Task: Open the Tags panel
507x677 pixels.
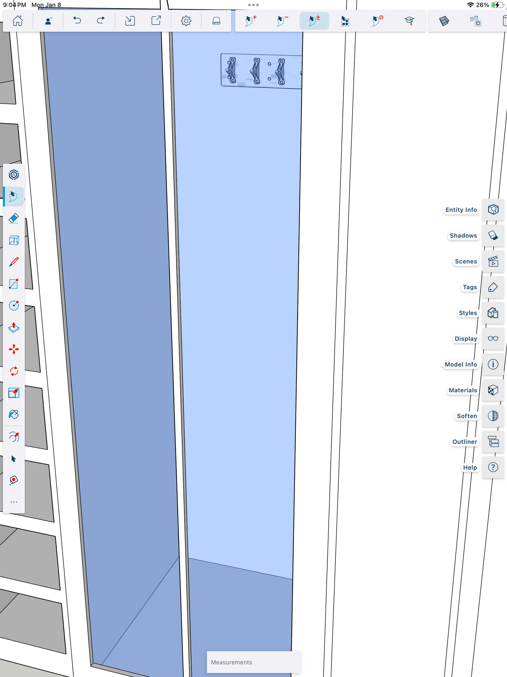Action: tap(493, 287)
